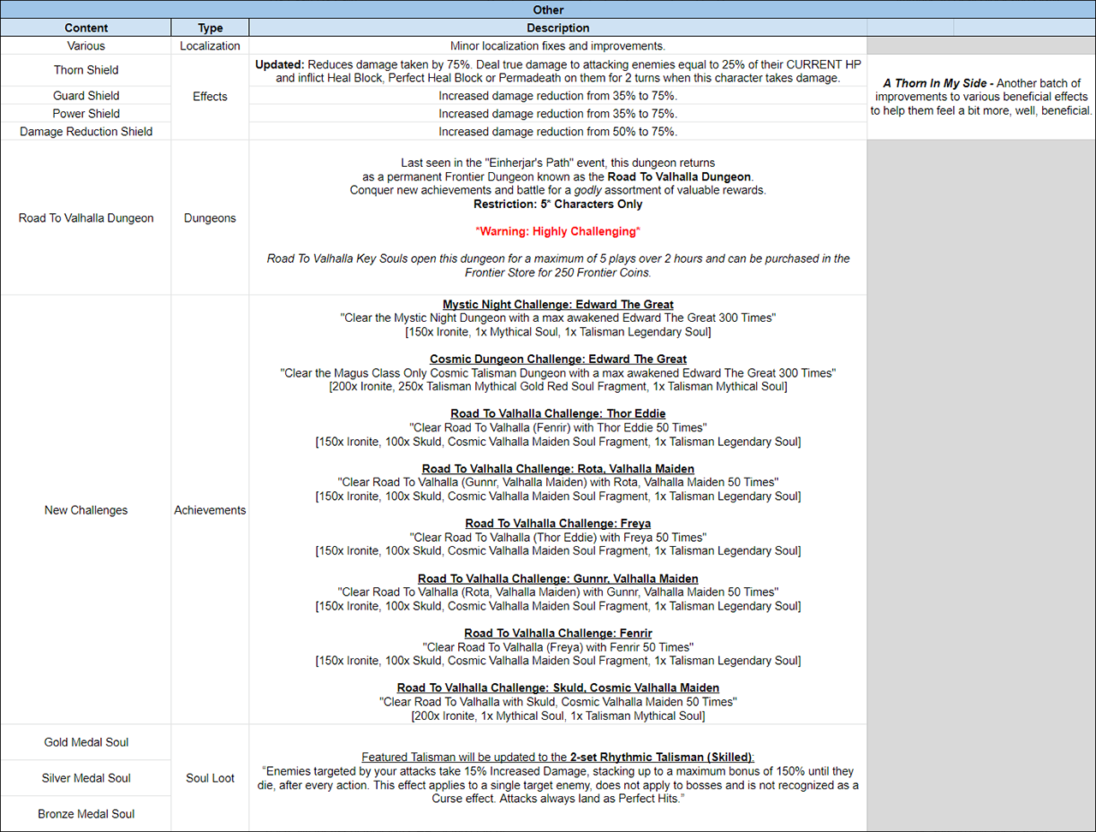This screenshot has height=832, width=1096.
Task: Open "Road To Valhalla Challenge: Thor Eddie" heading
Action: [x=557, y=414]
